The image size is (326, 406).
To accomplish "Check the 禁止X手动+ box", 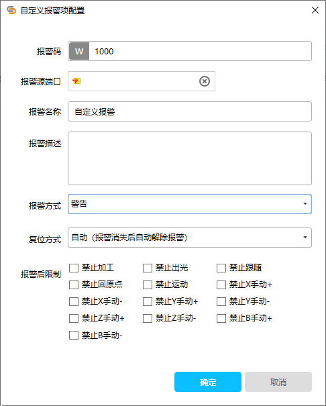I will (221, 285).
